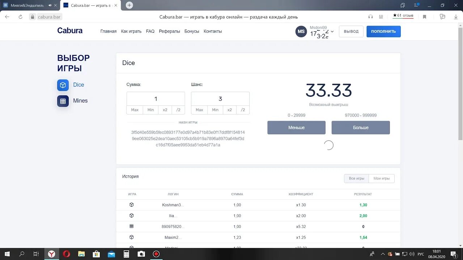Open the bookmarks collections icon in title bar
The height and width of the screenshot is (260, 463).
[403, 5]
